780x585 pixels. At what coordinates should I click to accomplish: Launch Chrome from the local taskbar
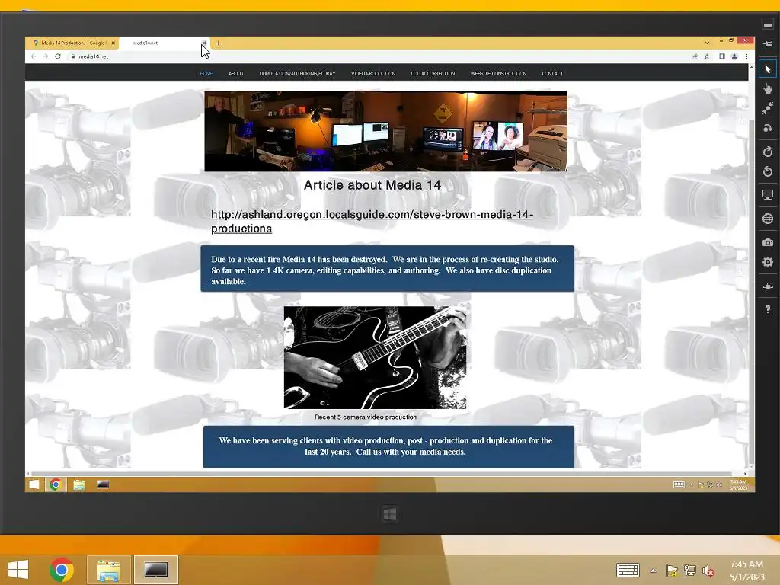62,570
